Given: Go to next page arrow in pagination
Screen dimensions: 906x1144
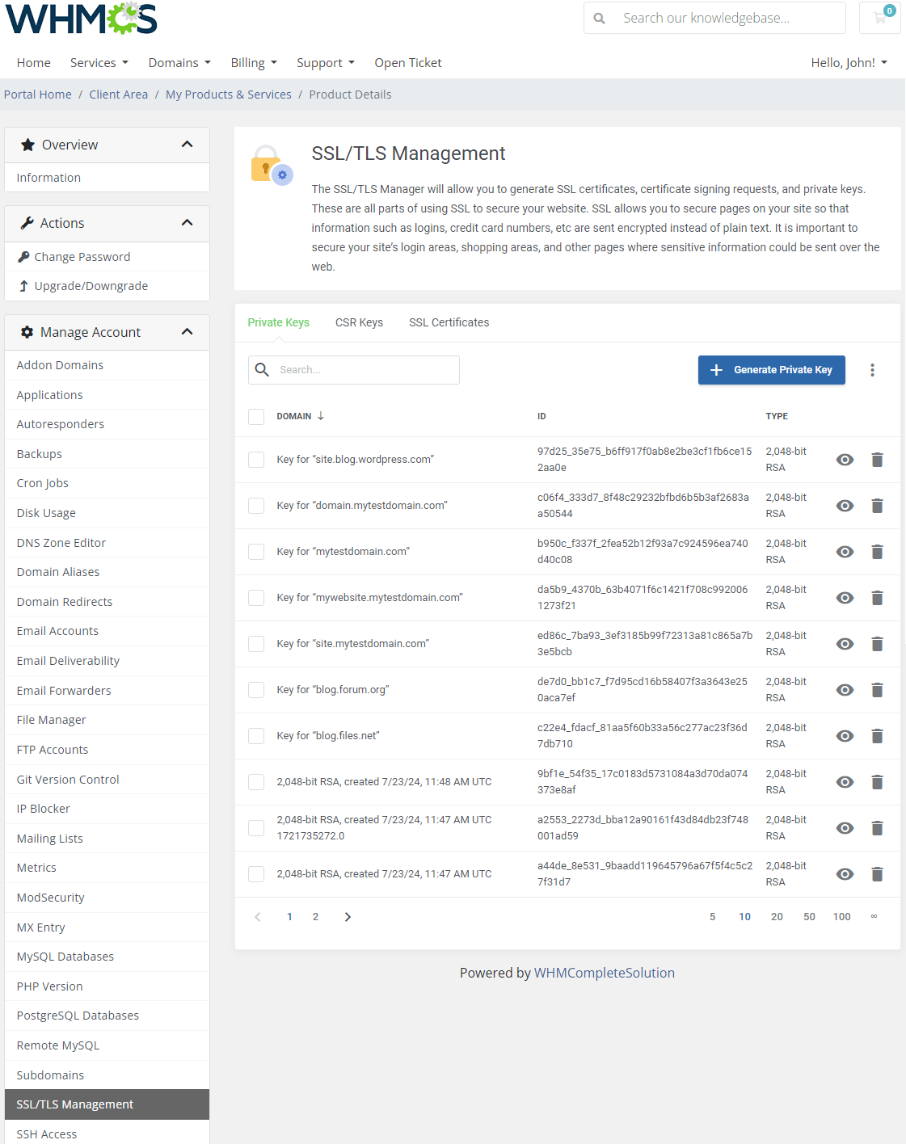Looking at the screenshot, I should [x=348, y=917].
